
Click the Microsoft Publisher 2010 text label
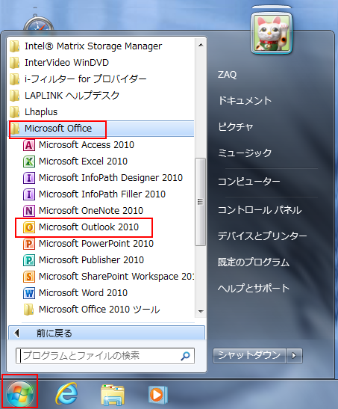click(x=91, y=260)
